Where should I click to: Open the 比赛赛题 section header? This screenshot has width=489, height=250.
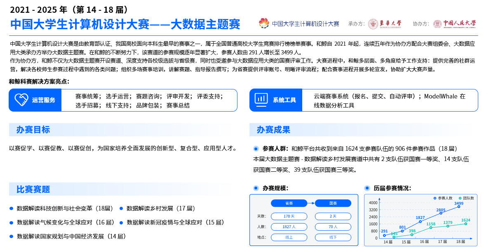click(x=33, y=189)
